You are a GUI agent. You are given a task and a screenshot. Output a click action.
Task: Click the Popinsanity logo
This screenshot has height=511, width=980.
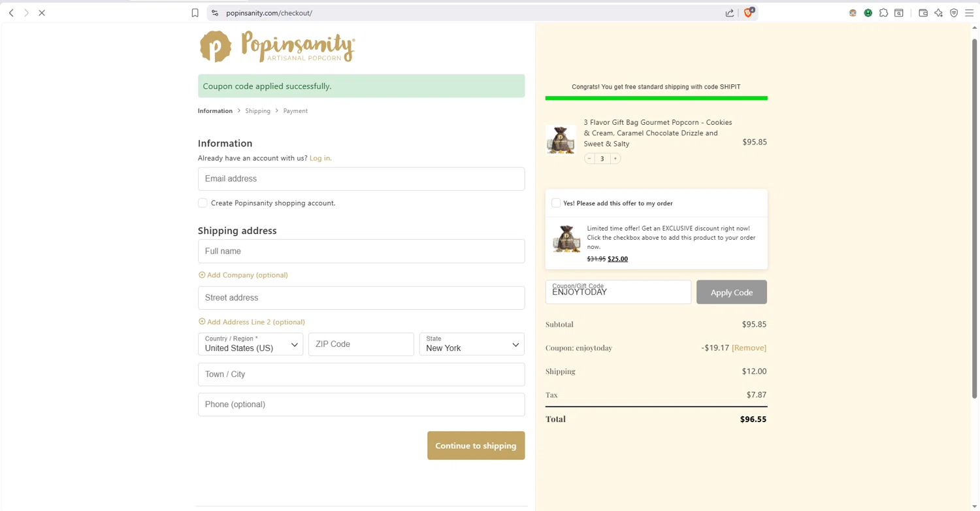pyautogui.click(x=277, y=46)
